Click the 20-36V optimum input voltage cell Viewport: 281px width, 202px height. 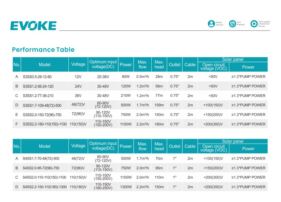(103, 77)
